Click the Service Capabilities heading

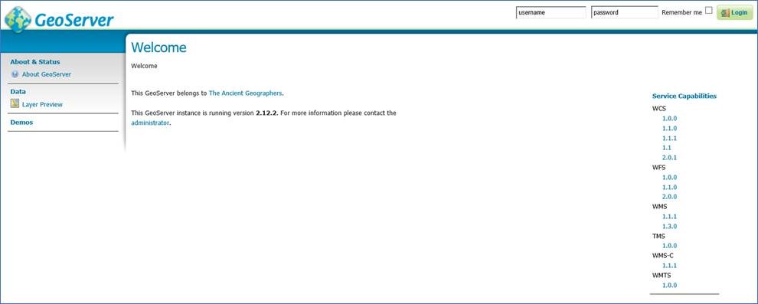pos(684,96)
